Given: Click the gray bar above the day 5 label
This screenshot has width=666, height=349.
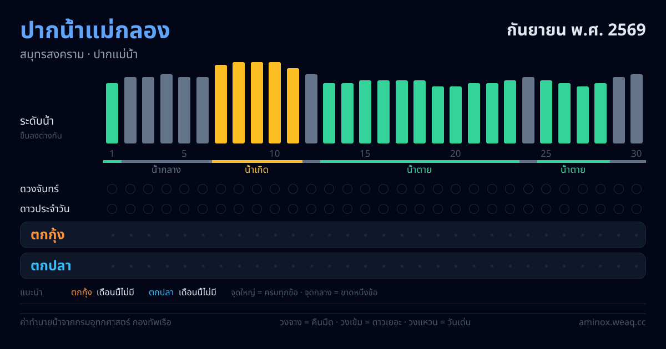Looking at the screenshot, I should click(184, 110).
